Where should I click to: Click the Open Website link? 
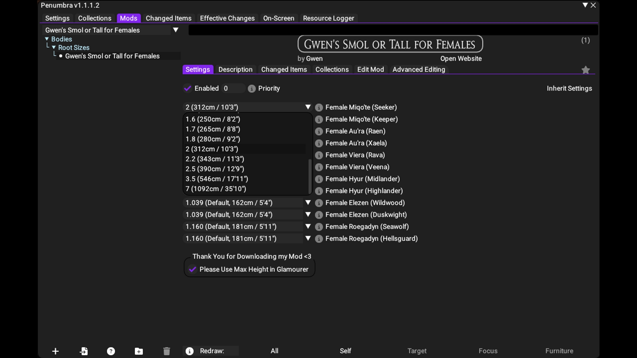pos(461,59)
